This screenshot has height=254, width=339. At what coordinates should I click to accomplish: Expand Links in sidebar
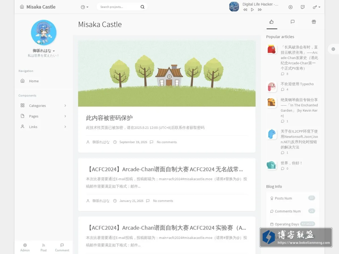pyautogui.click(x=44, y=127)
